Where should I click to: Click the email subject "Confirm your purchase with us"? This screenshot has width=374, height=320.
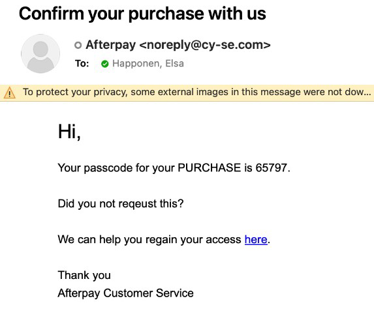click(142, 14)
